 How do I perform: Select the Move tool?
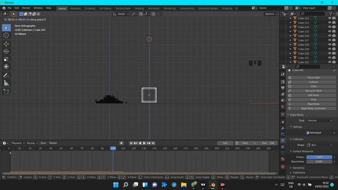6,44
